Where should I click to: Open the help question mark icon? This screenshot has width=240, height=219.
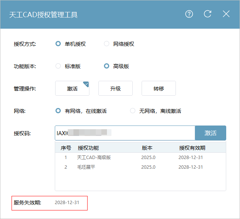tap(189, 14)
